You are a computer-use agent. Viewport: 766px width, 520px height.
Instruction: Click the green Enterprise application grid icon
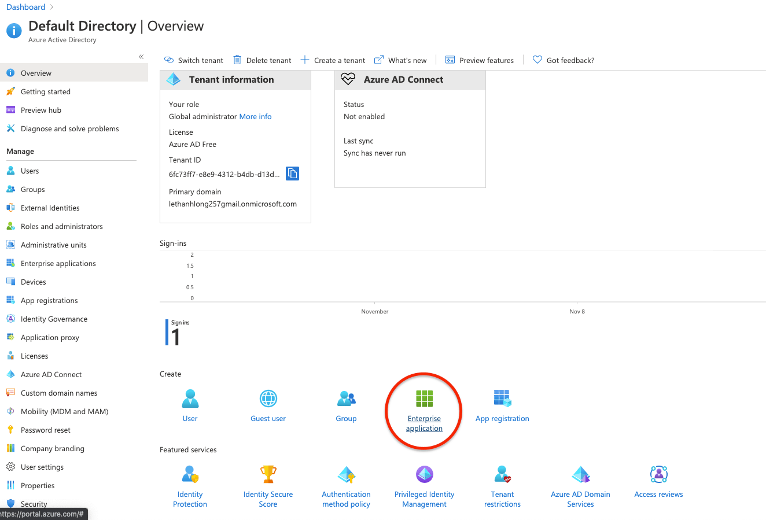(x=425, y=399)
